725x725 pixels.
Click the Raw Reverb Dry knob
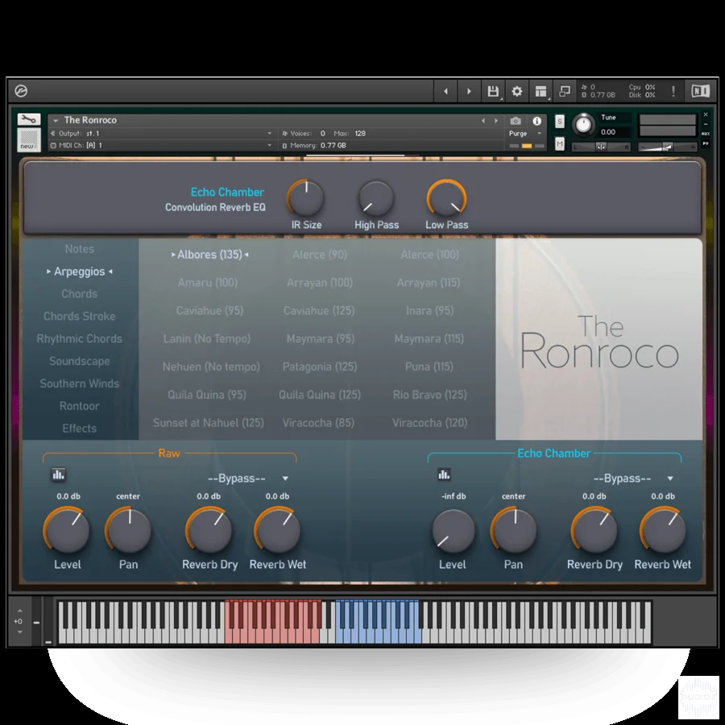coord(209,530)
